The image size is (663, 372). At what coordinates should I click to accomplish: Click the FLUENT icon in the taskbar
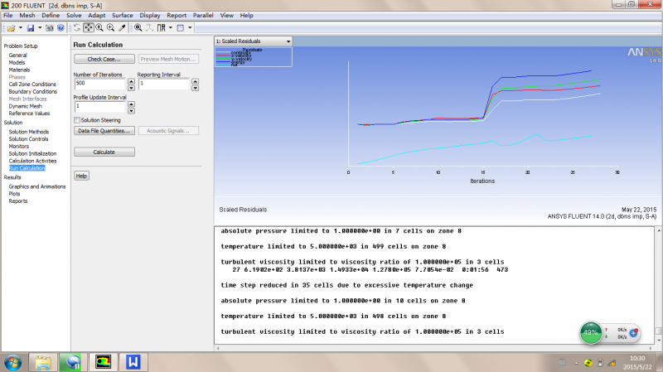point(103,362)
